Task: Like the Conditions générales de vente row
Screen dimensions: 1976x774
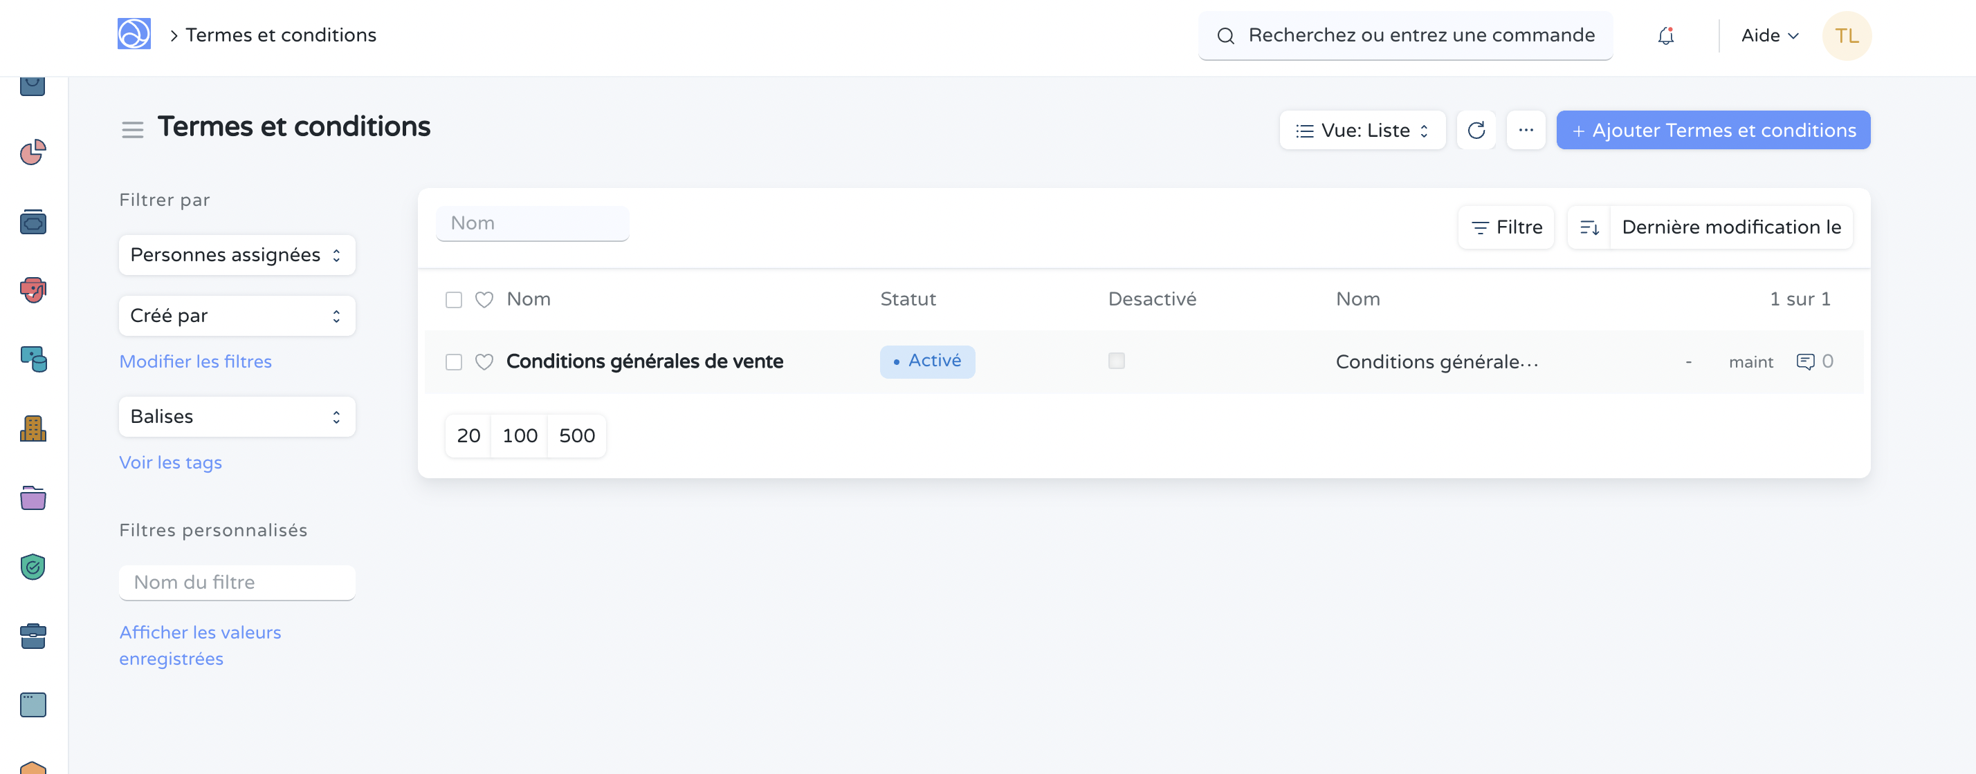Action: tap(483, 361)
